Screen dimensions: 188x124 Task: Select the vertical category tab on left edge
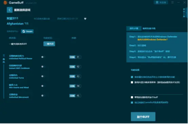tap(4, 59)
